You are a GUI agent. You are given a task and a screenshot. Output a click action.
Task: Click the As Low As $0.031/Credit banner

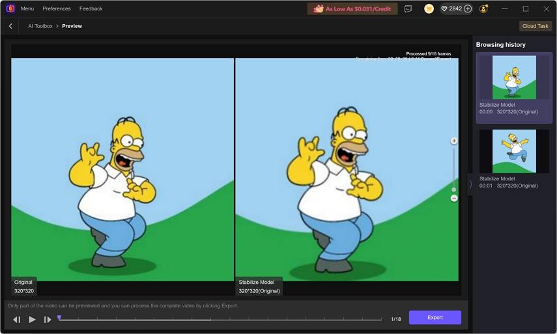pos(352,9)
